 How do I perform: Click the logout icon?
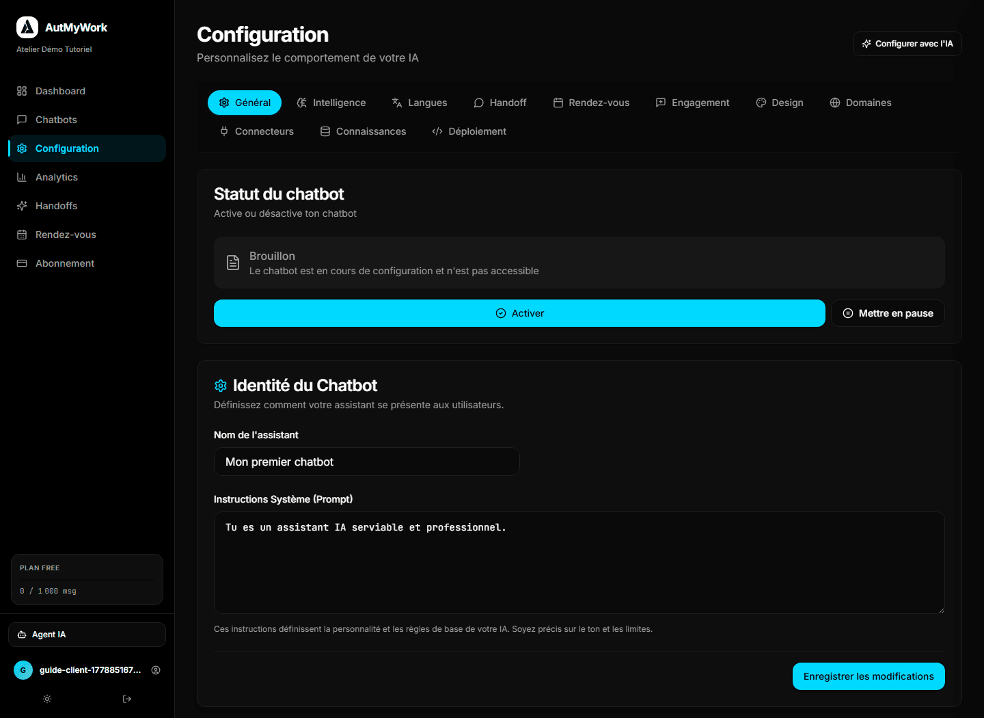(127, 699)
